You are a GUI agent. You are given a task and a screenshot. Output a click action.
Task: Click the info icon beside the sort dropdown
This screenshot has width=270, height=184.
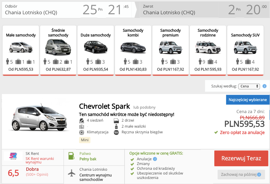264,86
